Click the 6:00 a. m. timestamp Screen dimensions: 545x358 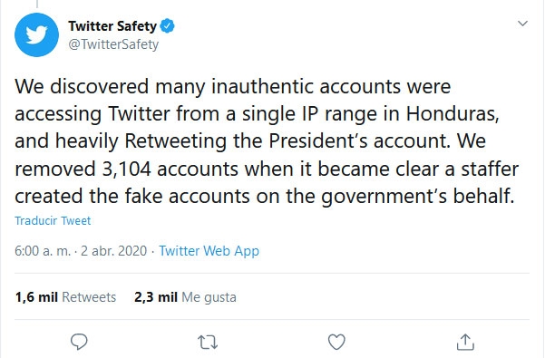click(43, 251)
